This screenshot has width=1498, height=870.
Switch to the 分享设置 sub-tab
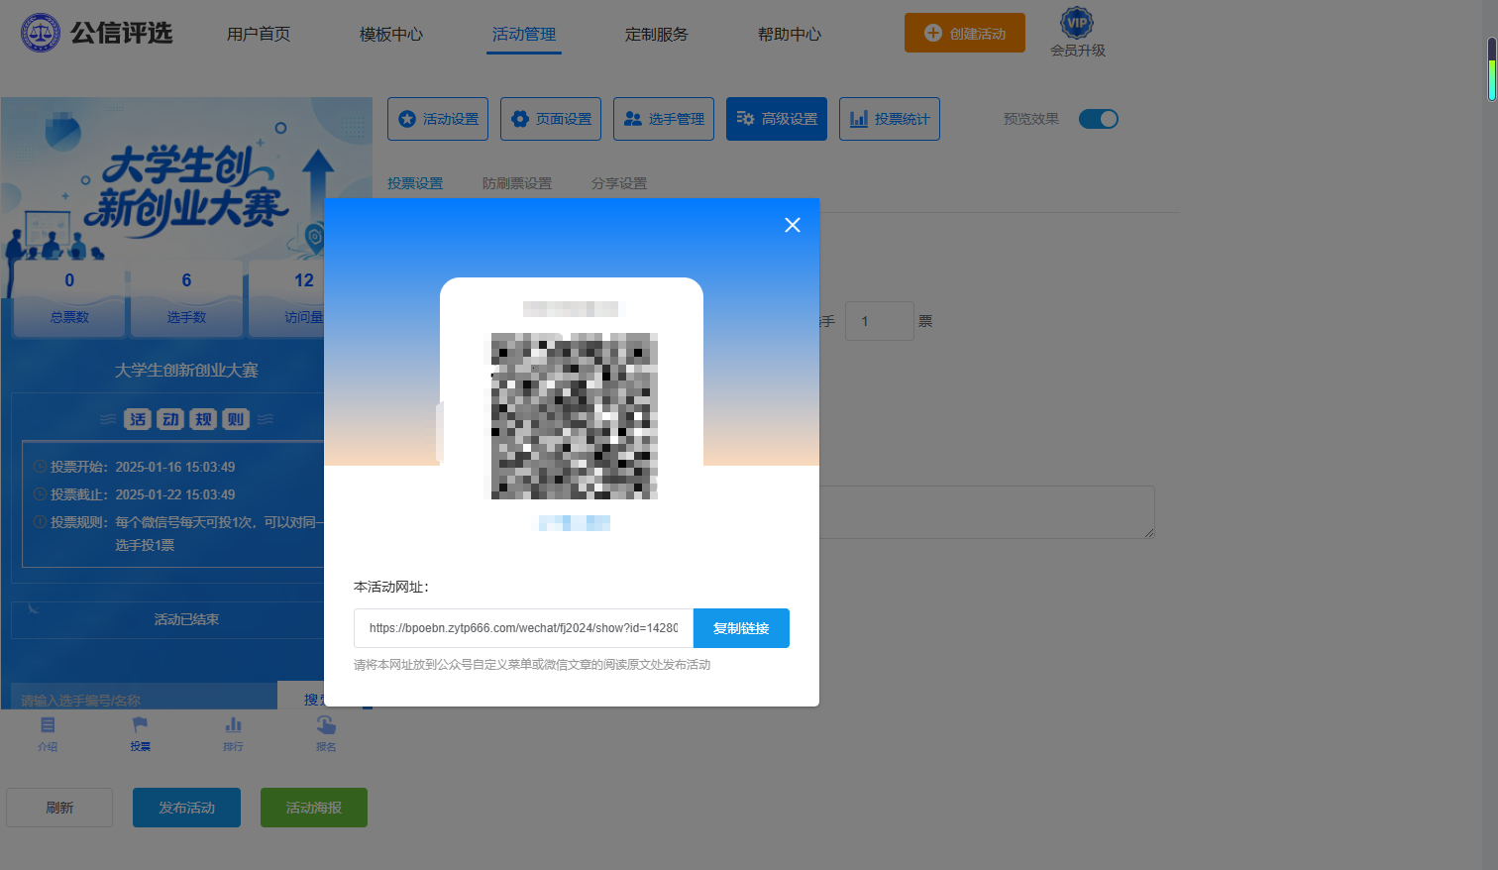tap(619, 183)
